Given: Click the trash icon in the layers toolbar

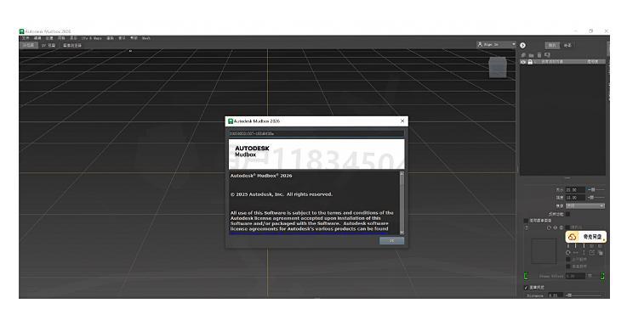Looking at the screenshot, I should [539, 55].
